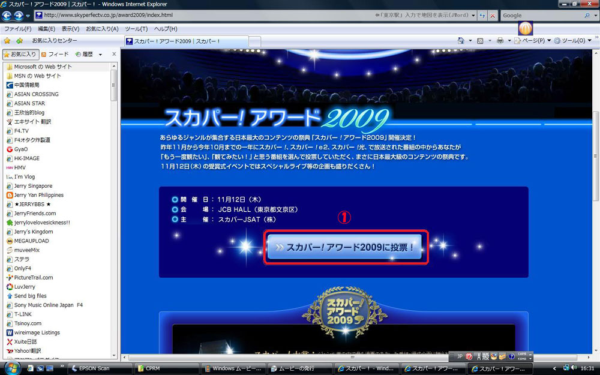Screen dimensions: 600x375
Task: Stop page loading with the red X
Action: [493, 16]
